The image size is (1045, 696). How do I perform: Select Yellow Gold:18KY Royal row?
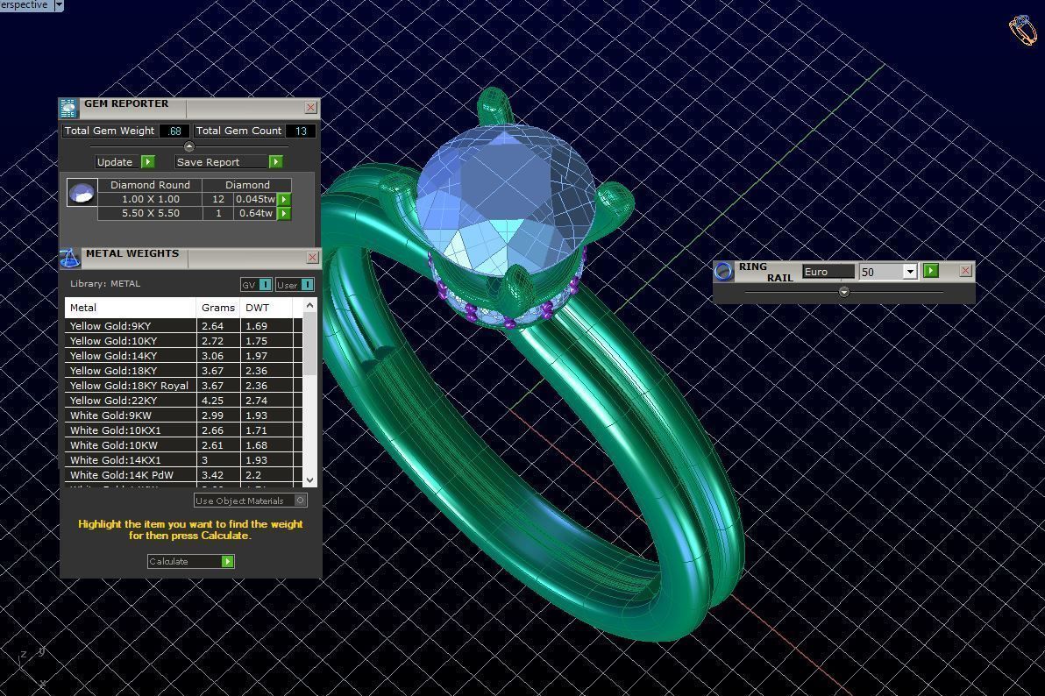coord(183,386)
